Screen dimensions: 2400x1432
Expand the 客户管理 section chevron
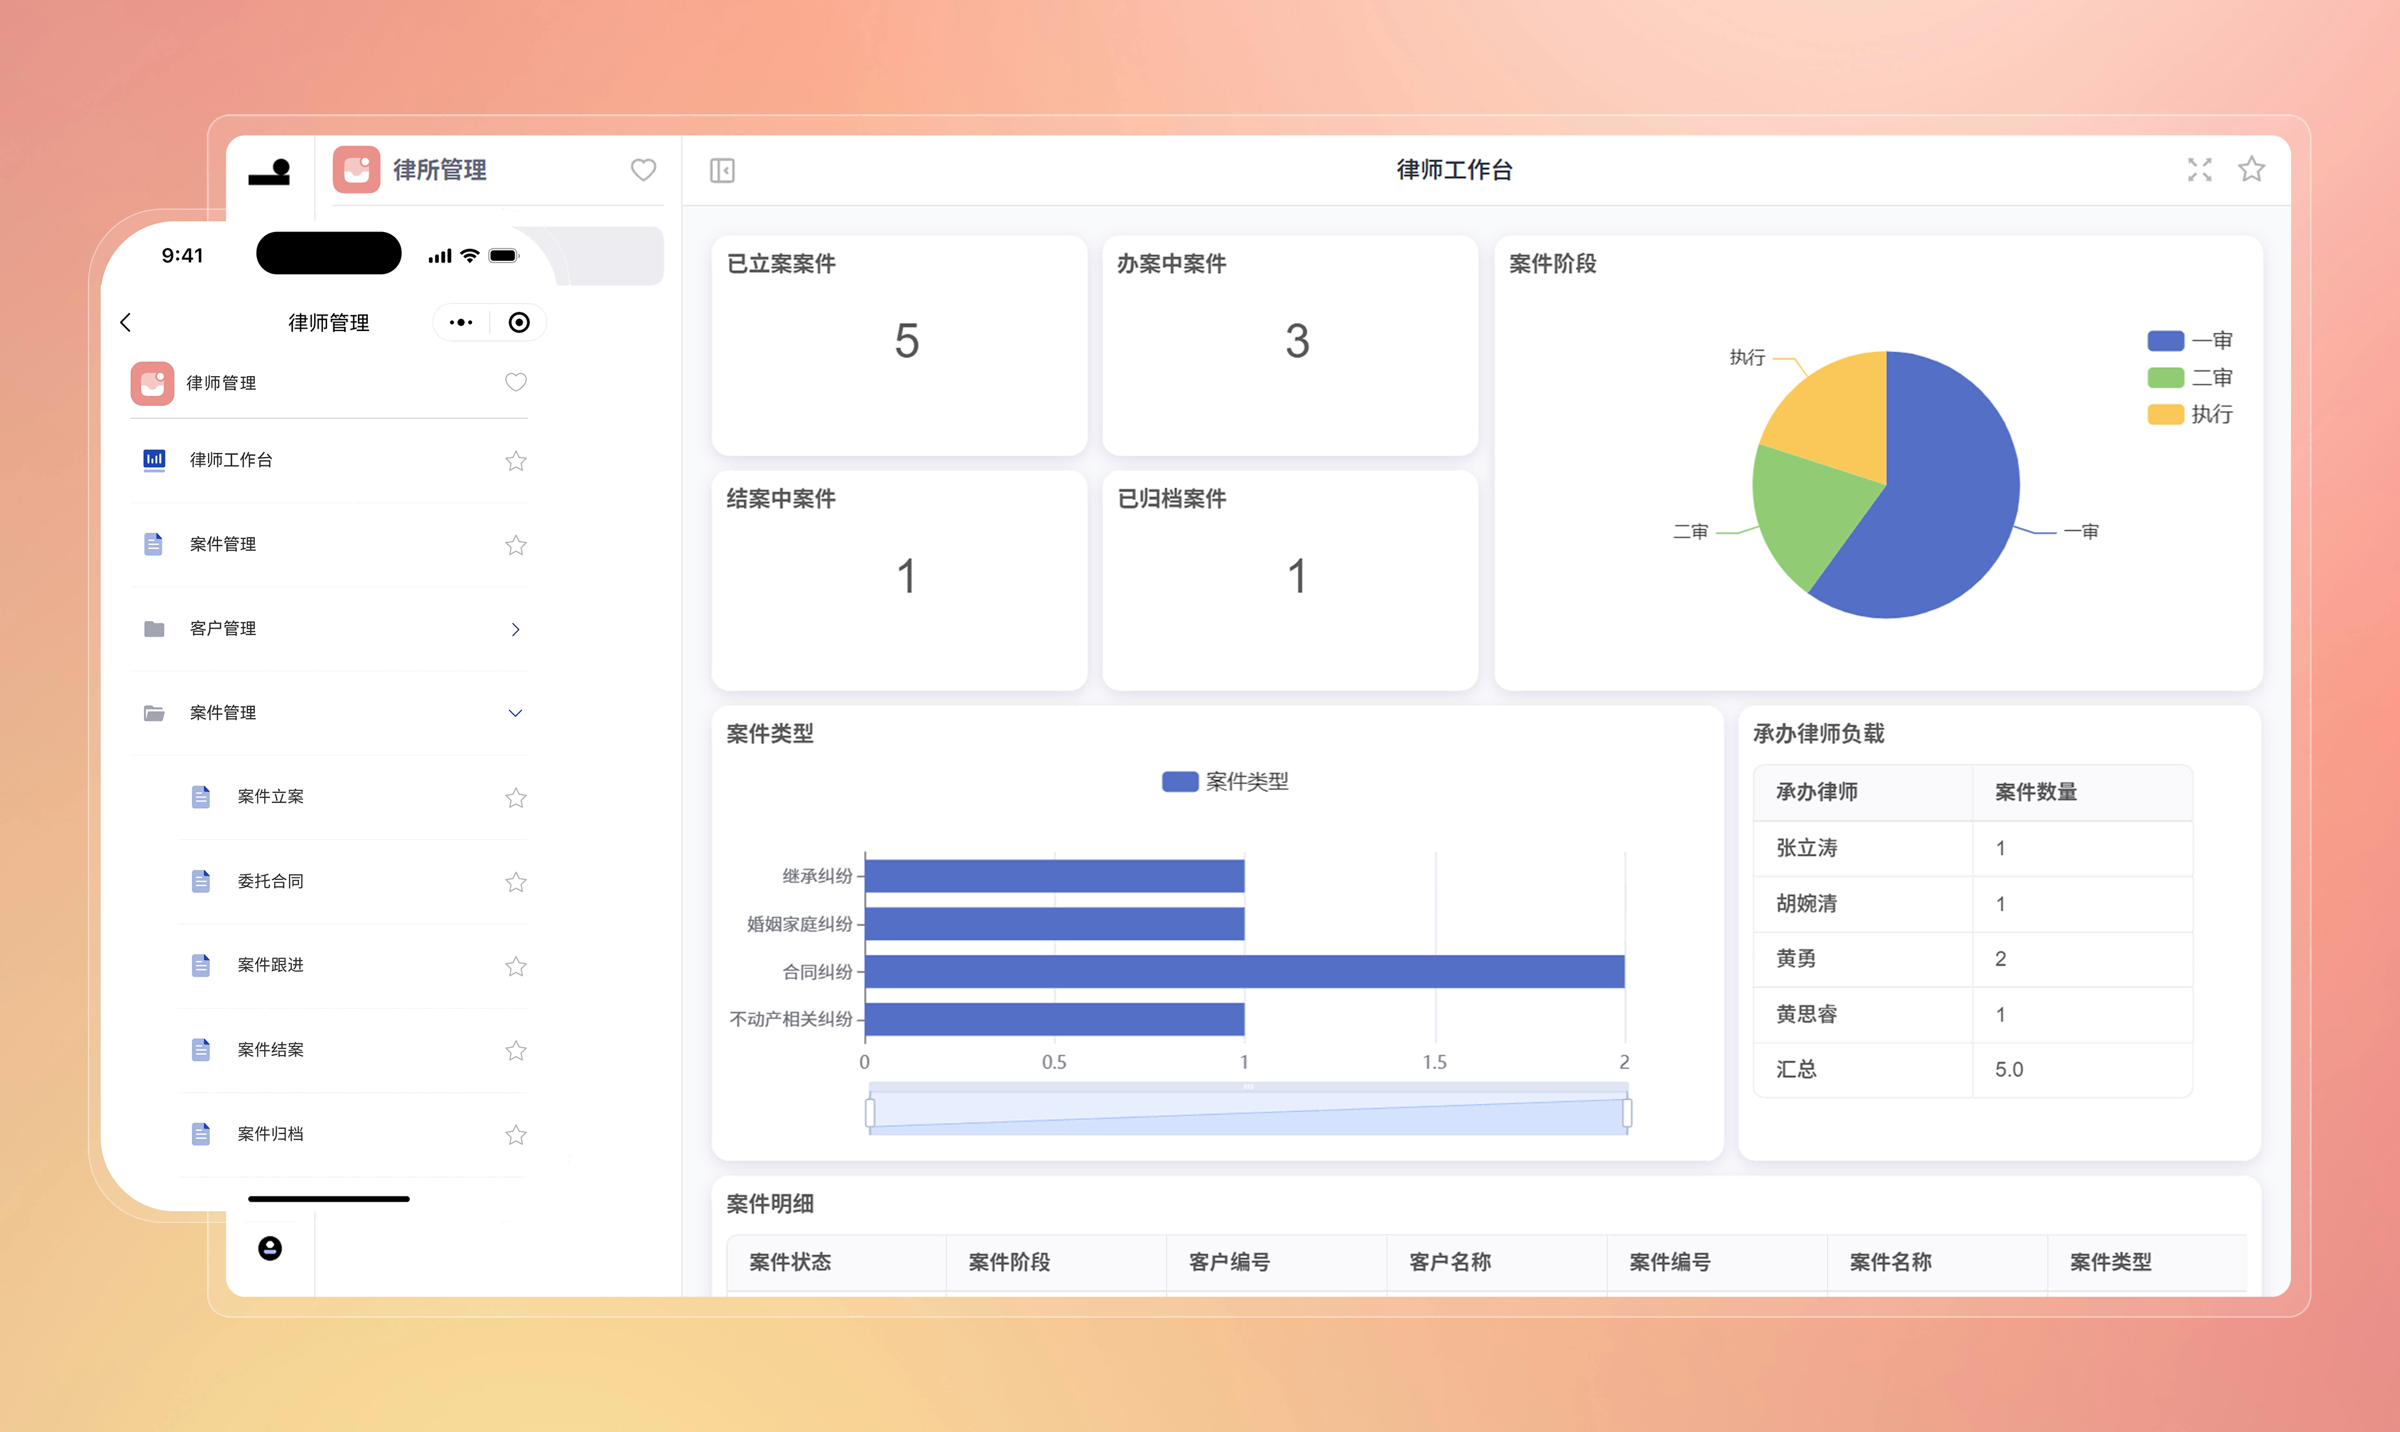pyautogui.click(x=516, y=628)
